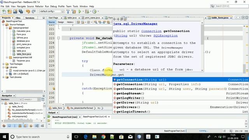Open Javadoc in external browser icon
Image resolution: width=249 pixels, height=140 pixels.
[125, 19]
